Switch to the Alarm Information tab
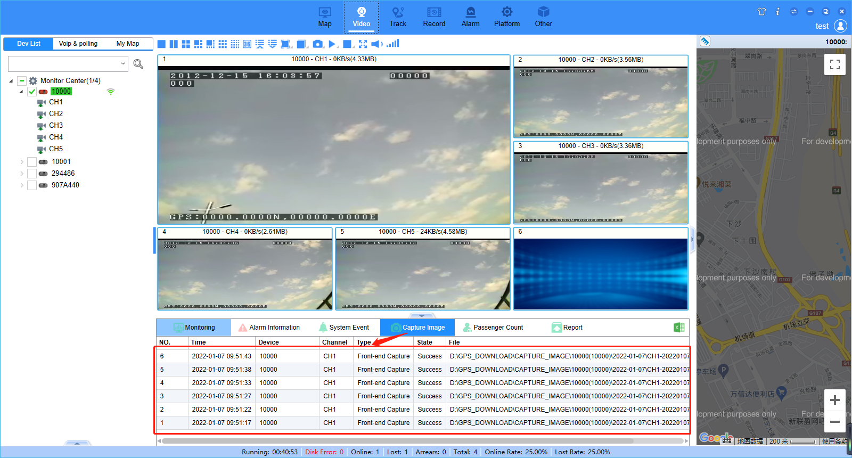 [x=269, y=328]
